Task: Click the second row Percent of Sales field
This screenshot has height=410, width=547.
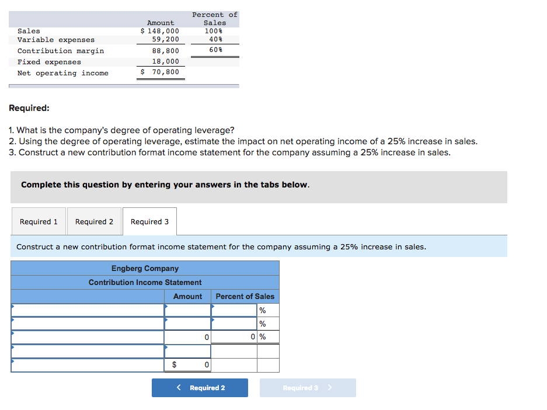Action: [x=234, y=324]
